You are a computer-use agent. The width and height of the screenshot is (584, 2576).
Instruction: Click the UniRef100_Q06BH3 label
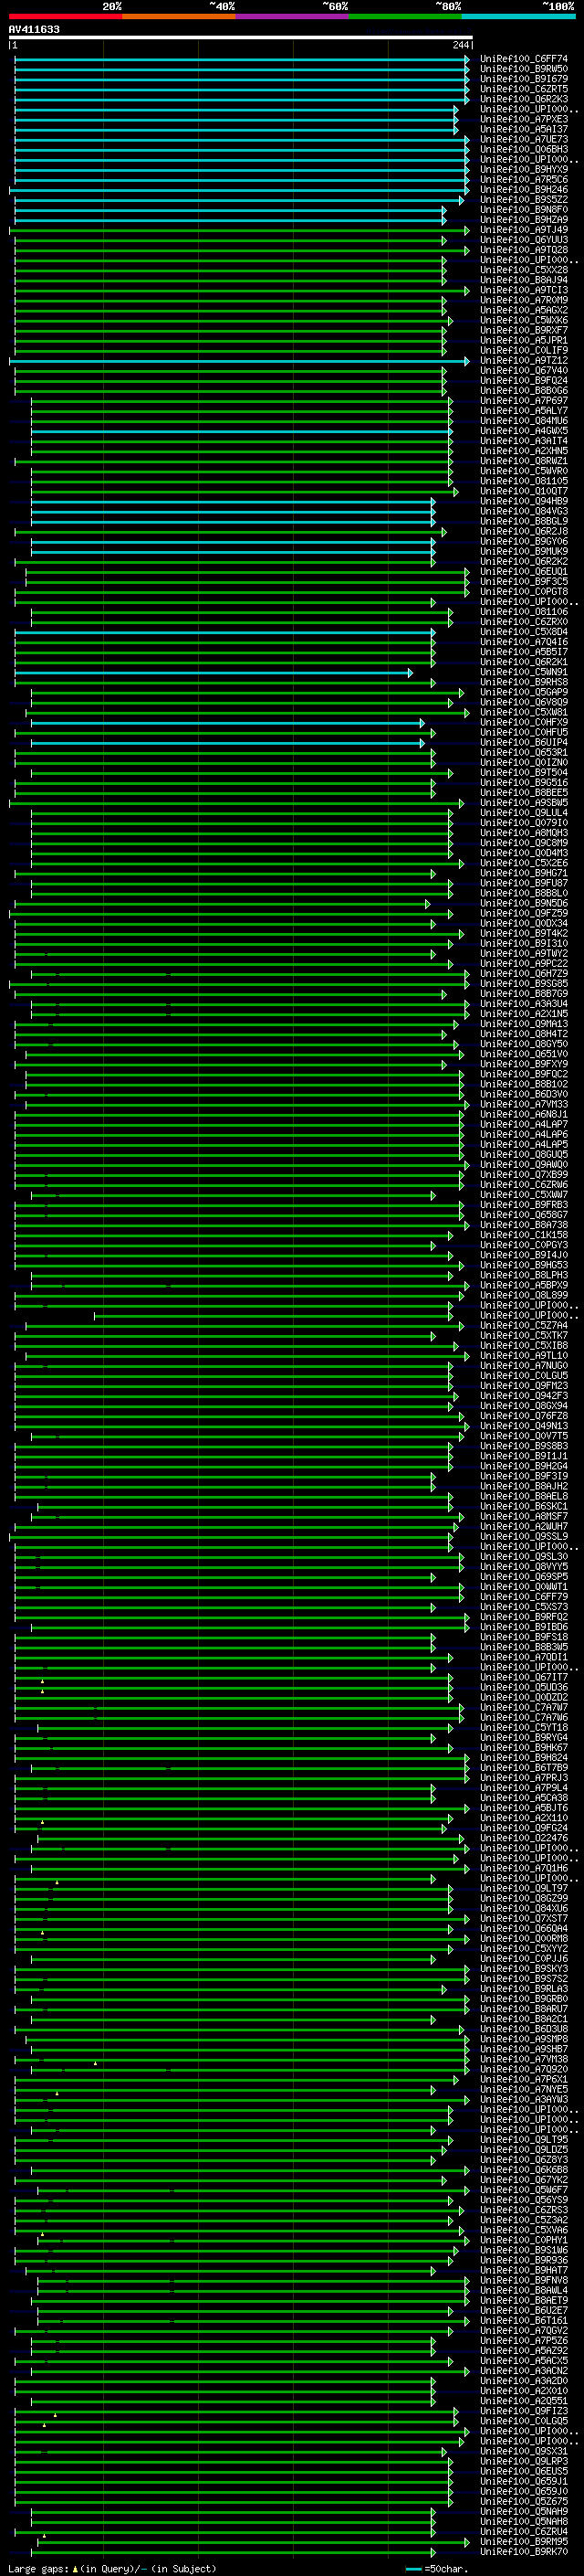tap(524, 149)
